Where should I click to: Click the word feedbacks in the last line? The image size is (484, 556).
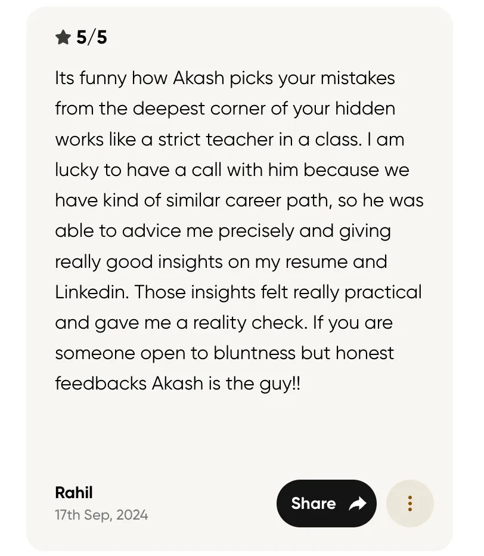[101, 384]
